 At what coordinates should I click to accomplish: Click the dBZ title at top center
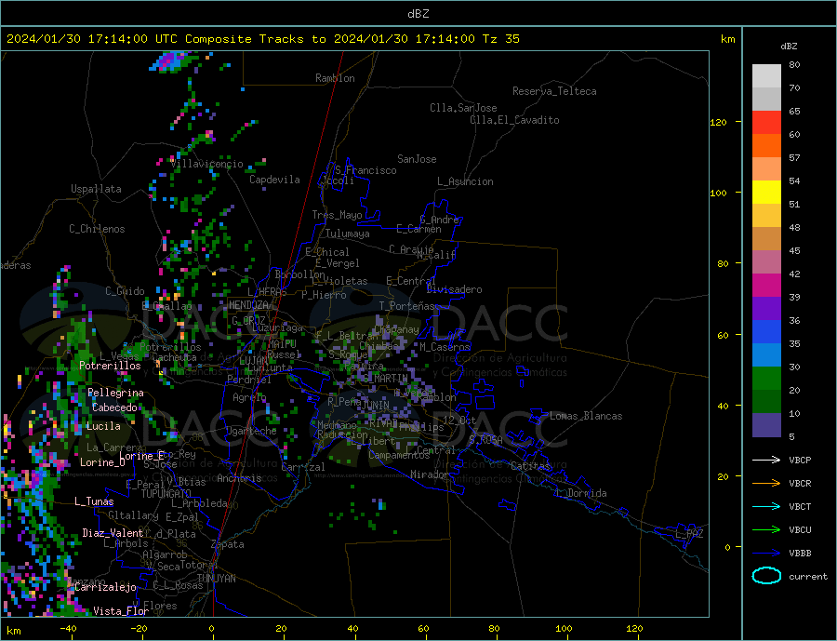click(x=418, y=14)
